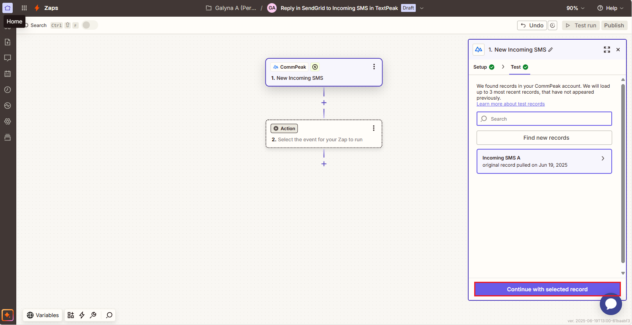Image resolution: width=632 pixels, height=325 pixels.
Task: Open the comments speech-bubble sidebar icon
Action: tap(8, 58)
